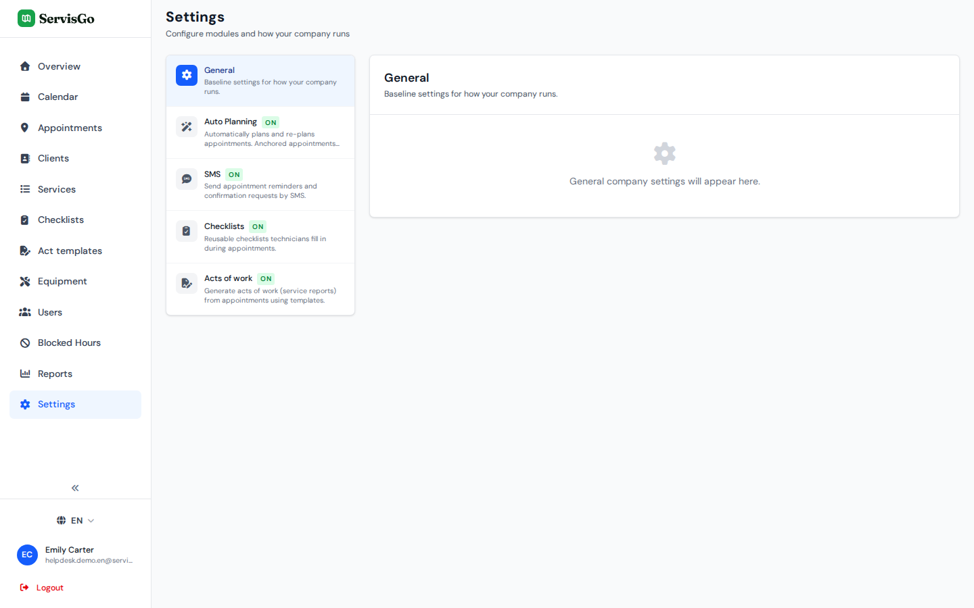
Task: Open Users management page
Action: pyautogui.click(x=75, y=312)
